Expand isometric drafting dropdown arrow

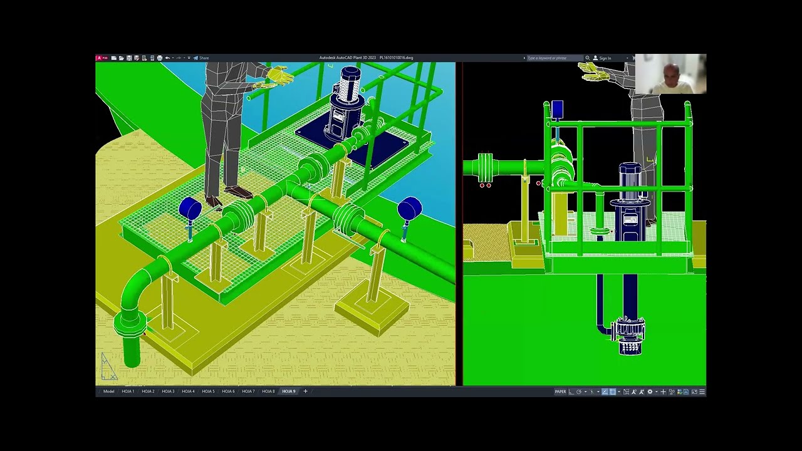598,391
